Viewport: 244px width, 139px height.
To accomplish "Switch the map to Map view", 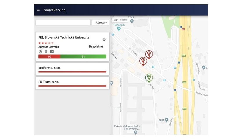I will point(116,20).
